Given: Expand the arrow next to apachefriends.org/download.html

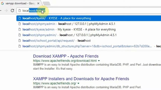Looking at the screenshot, I should click(99, 61).
